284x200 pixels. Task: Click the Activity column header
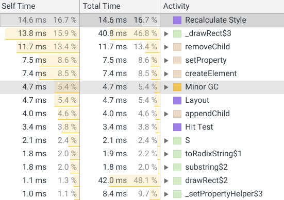click(222, 6)
